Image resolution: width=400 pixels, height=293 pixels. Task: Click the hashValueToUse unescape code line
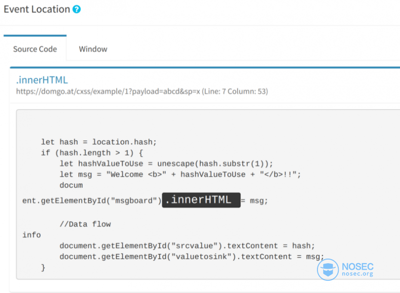point(166,163)
